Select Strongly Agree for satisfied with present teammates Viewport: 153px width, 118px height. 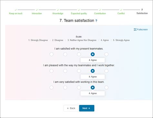pos(107,54)
